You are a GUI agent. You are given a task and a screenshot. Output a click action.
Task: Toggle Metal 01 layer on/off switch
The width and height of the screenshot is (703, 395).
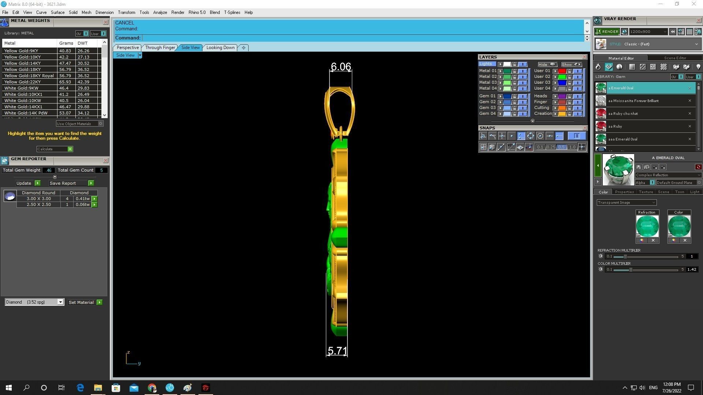[522, 71]
